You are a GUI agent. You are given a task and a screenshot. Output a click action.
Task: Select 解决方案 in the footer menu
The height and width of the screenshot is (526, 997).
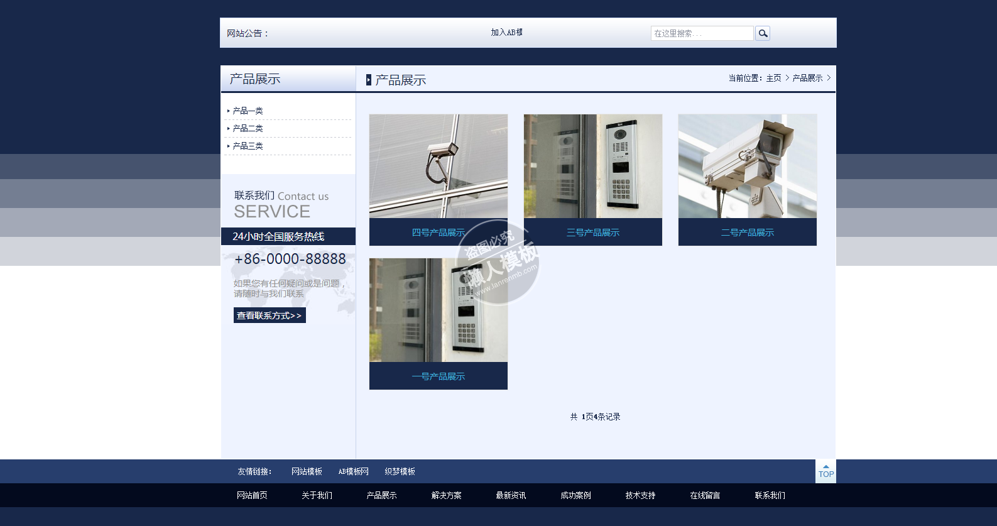tap(446, 496)
